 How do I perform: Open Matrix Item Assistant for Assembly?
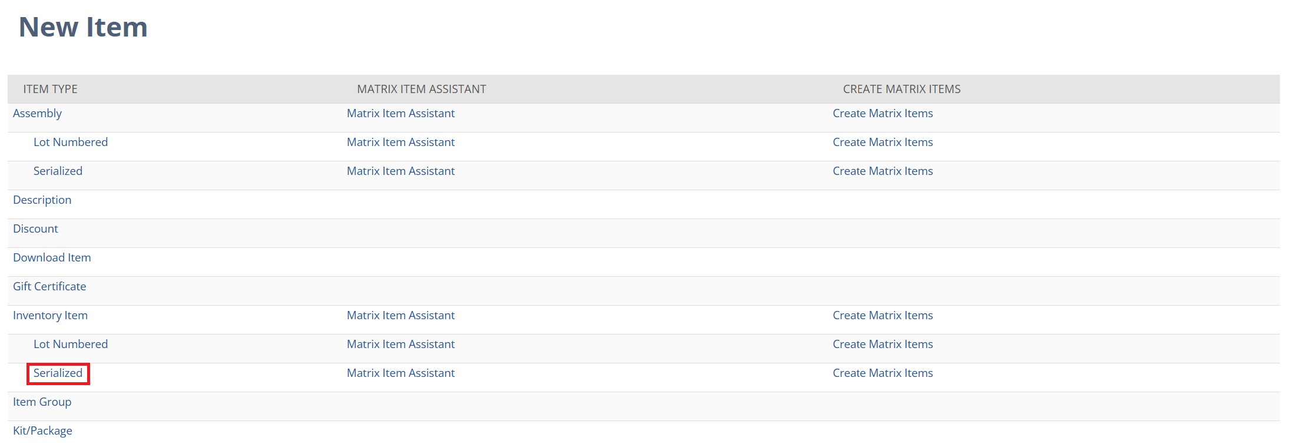coord(400,113)
